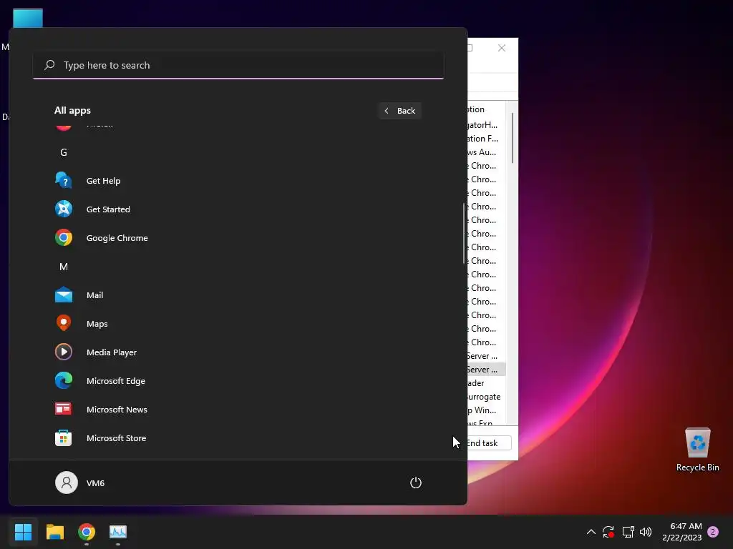Open the volume tray icon
Image resolution: width=733 pixels, height=549 pixels.
[646, 532]
